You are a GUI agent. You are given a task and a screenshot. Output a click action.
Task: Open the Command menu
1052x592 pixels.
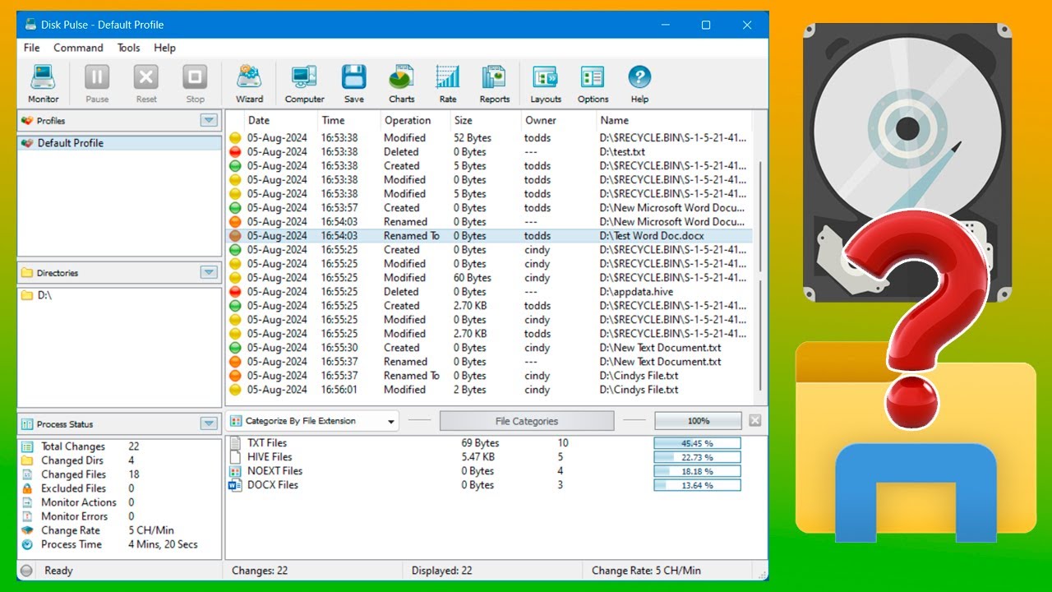pos(79,48)
